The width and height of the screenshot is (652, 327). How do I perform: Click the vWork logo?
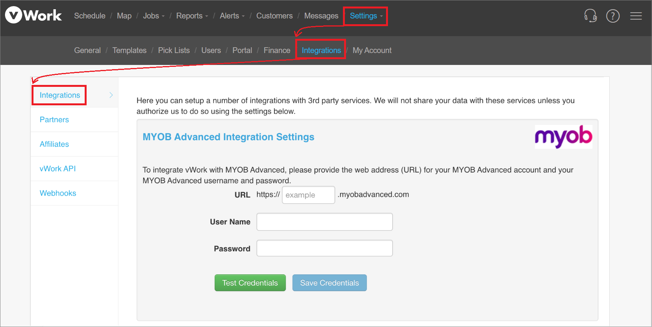(33, 15)
